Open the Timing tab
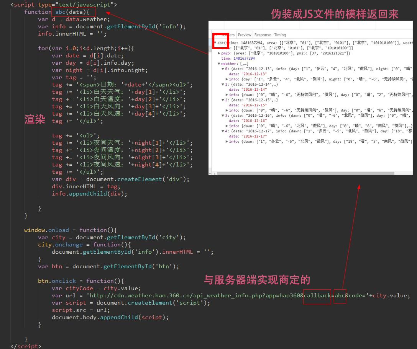 coord(280,35)
